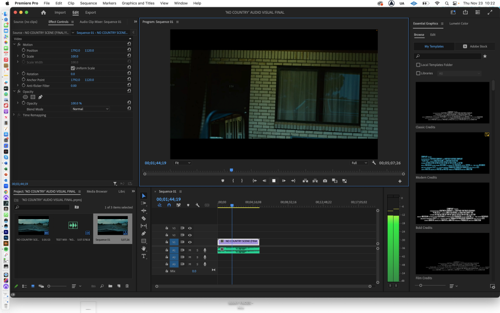Screen dimensions: 500x313
Task: Select the Razor tool
Action: (144, 219)
